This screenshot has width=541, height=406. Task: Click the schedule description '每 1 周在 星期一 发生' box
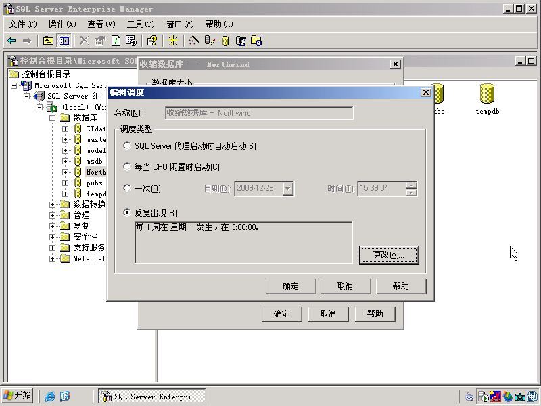[x=243, y=242]
